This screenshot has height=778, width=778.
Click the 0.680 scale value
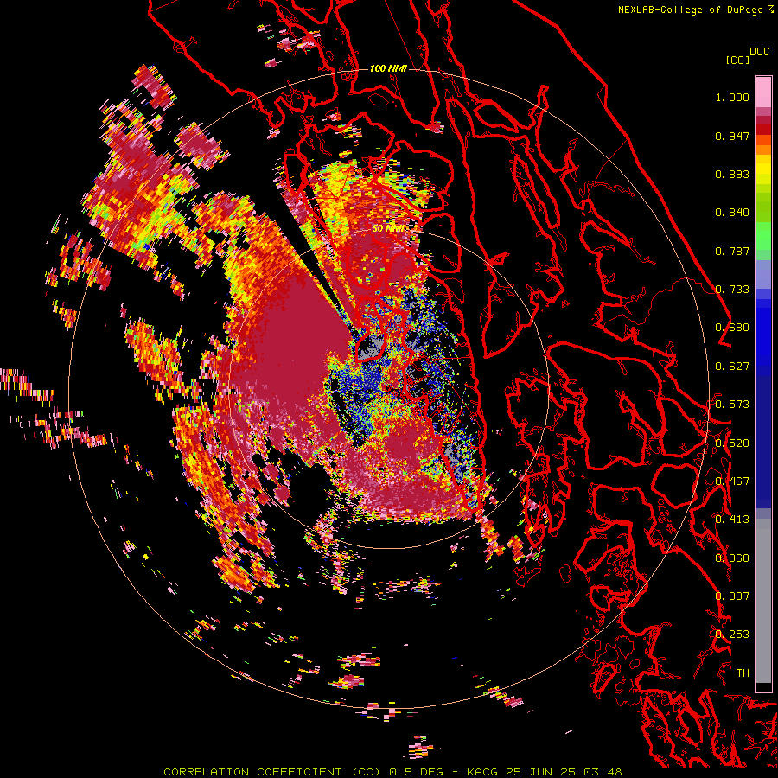(732, 328)
